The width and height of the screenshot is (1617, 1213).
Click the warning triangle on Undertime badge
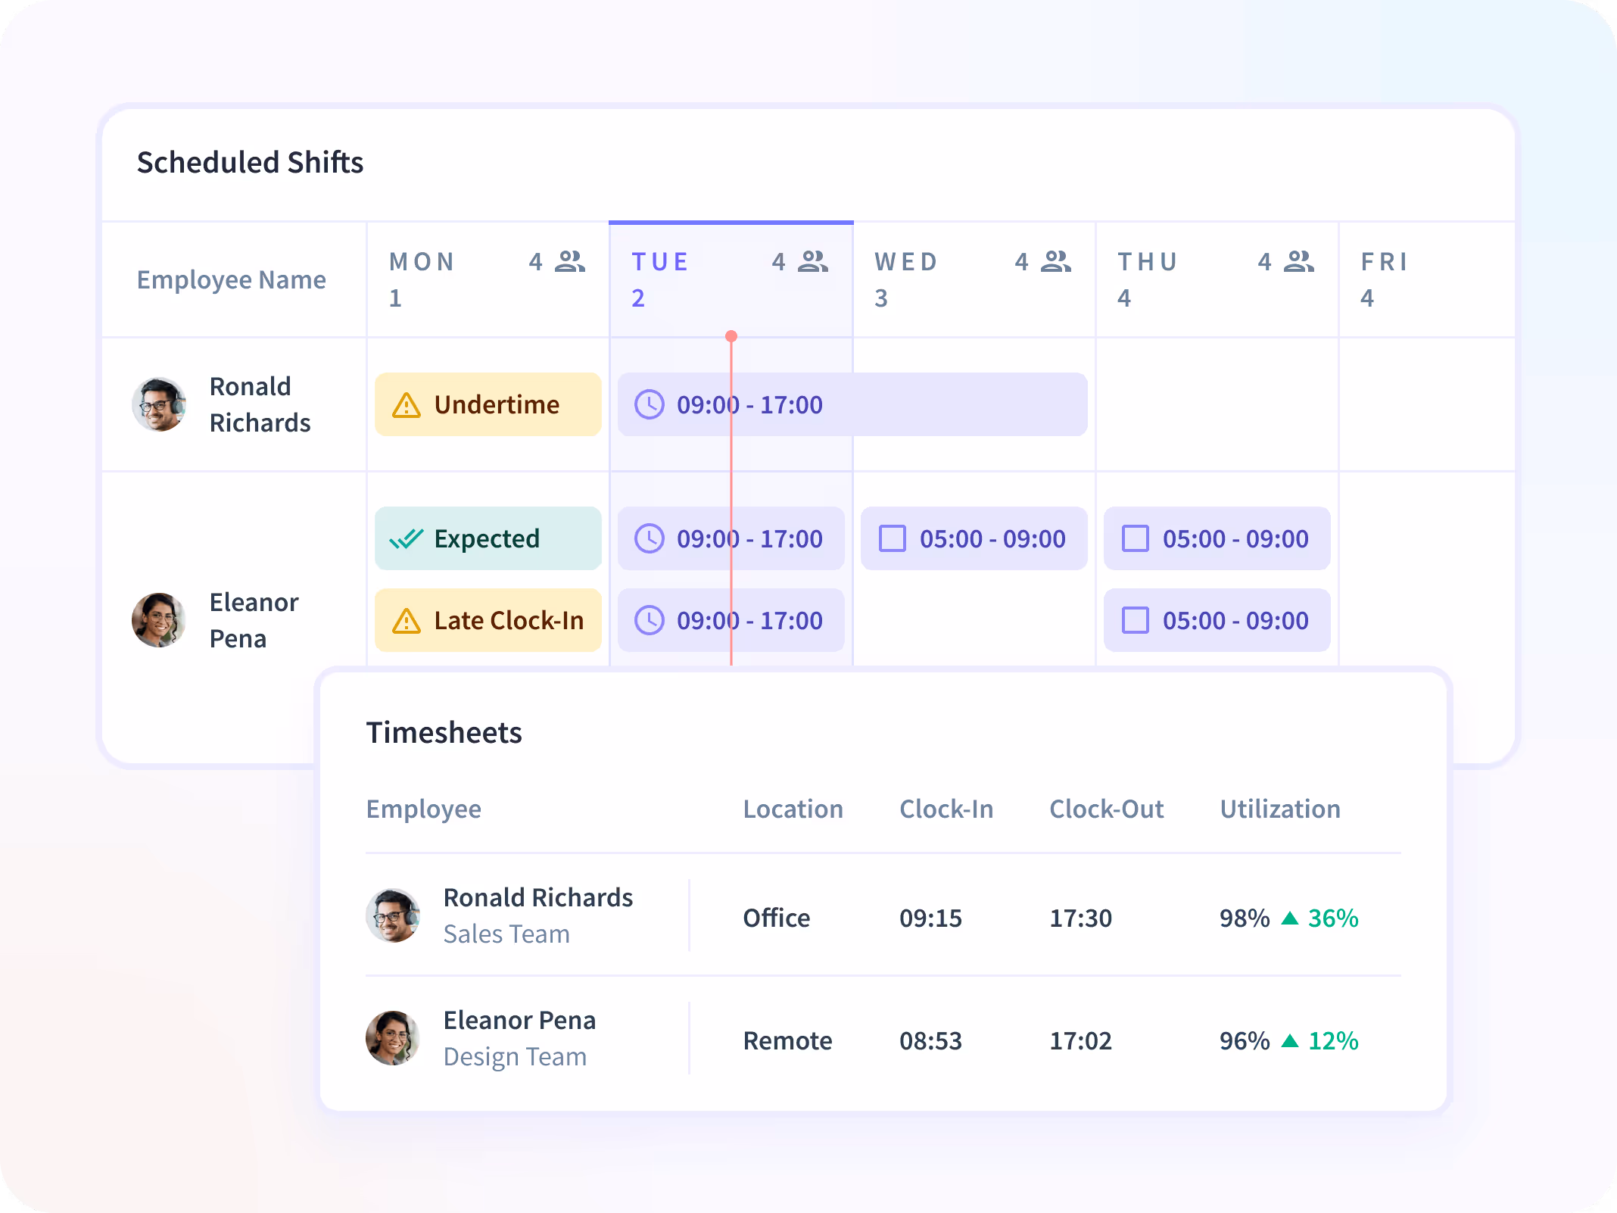click(407, 405)
